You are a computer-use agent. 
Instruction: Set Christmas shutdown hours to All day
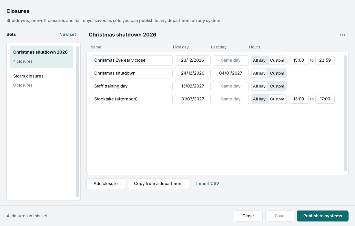[259, 73]
